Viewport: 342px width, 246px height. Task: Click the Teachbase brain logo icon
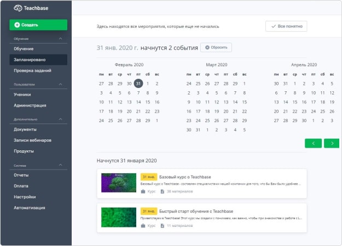point(18,8)
